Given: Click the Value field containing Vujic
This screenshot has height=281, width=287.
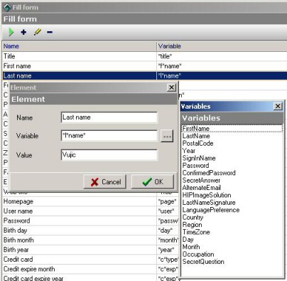Looking at the screenshot, I should (x=109, y=155).
